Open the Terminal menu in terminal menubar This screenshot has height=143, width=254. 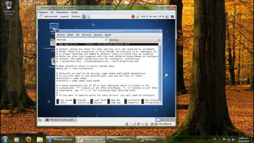pyautogui.click(x=87, y=35)
